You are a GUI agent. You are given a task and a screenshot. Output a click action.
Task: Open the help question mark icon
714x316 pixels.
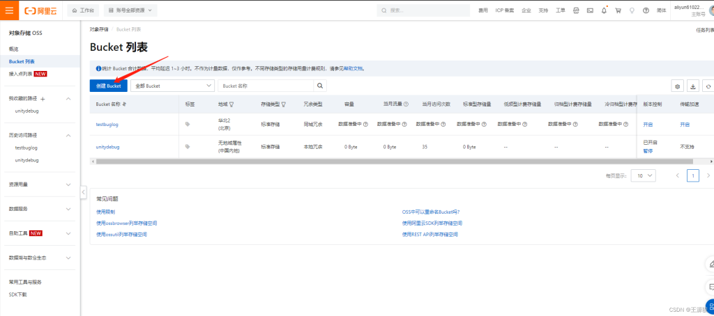tap(646, 10)
